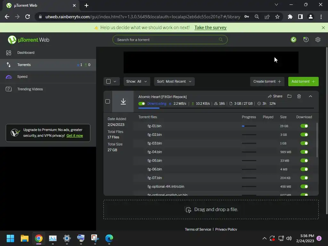Viewport: 328px width, 246px height.
Task: Disable download for fg-01.bin
Action: coord(304,126)
